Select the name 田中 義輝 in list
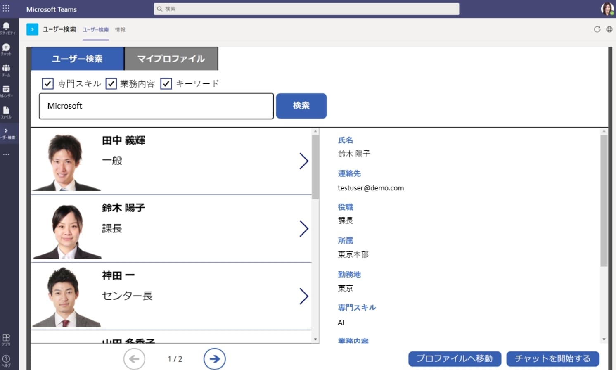 [124, 140]
